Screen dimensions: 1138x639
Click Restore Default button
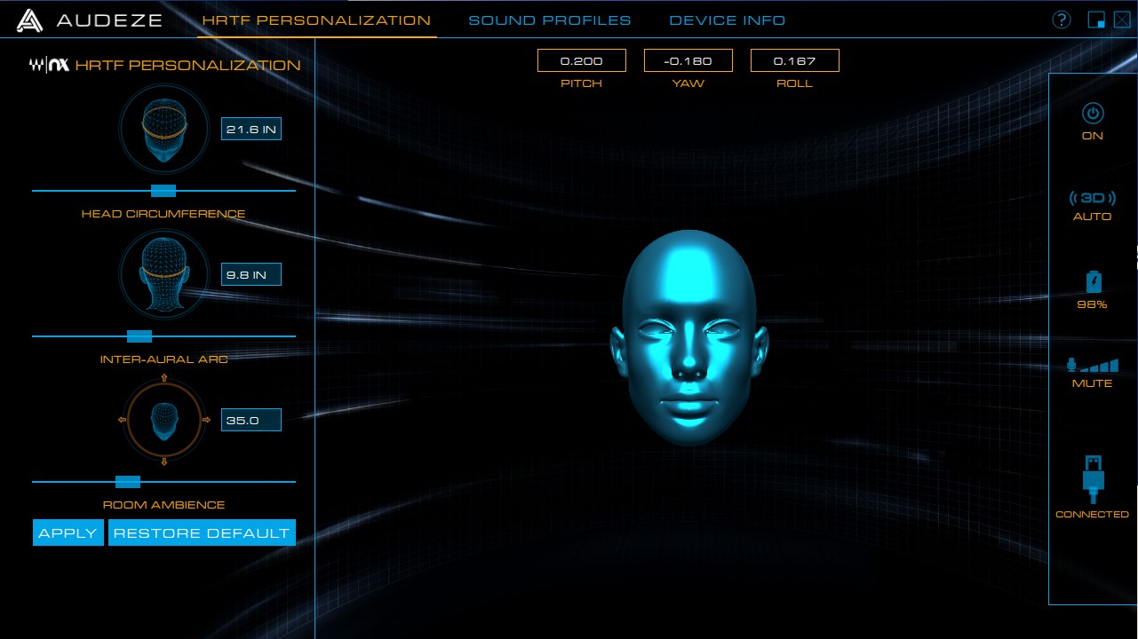[202, 533]
